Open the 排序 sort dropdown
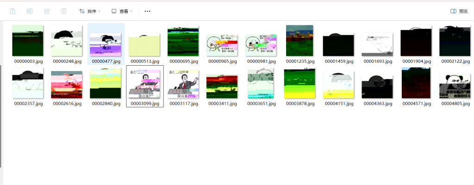The height and width of the screenshot is (185, 474). (x=90, y=11)
